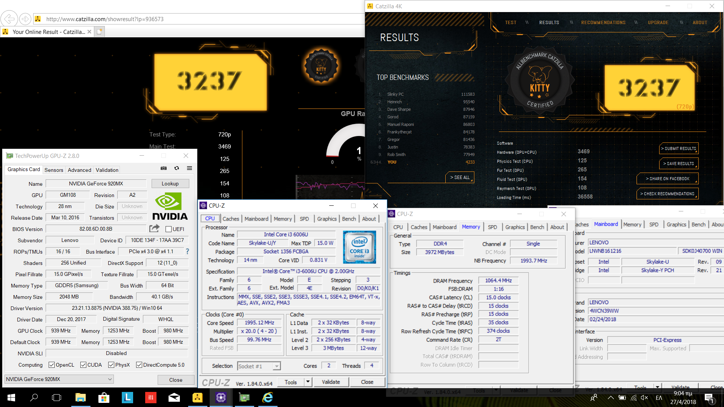The height and width of the screenshot is (407, 724).
Task: Open the action center notification icon
Action: 709,398
